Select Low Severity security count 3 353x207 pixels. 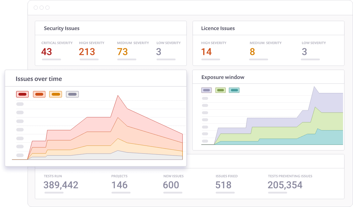[159, 52]
